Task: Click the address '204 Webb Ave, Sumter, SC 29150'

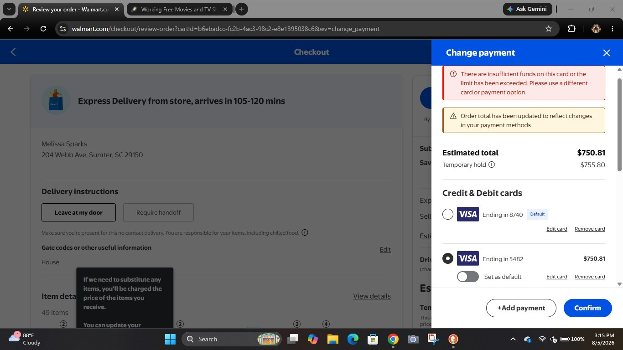Action: pyautogui.click(x=92, y=155)
